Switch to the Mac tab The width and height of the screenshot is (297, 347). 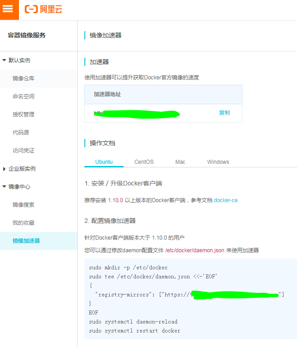click(180, 162)
